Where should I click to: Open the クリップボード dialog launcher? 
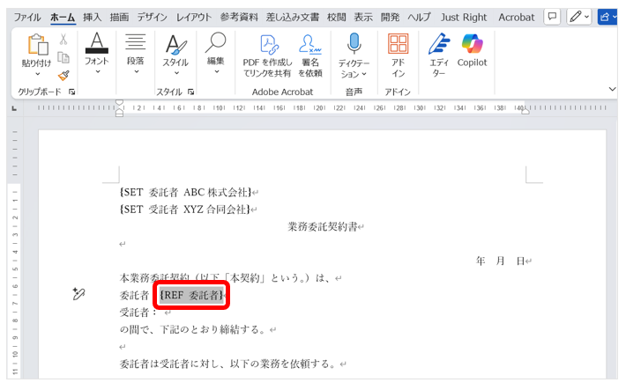(72, 92)
